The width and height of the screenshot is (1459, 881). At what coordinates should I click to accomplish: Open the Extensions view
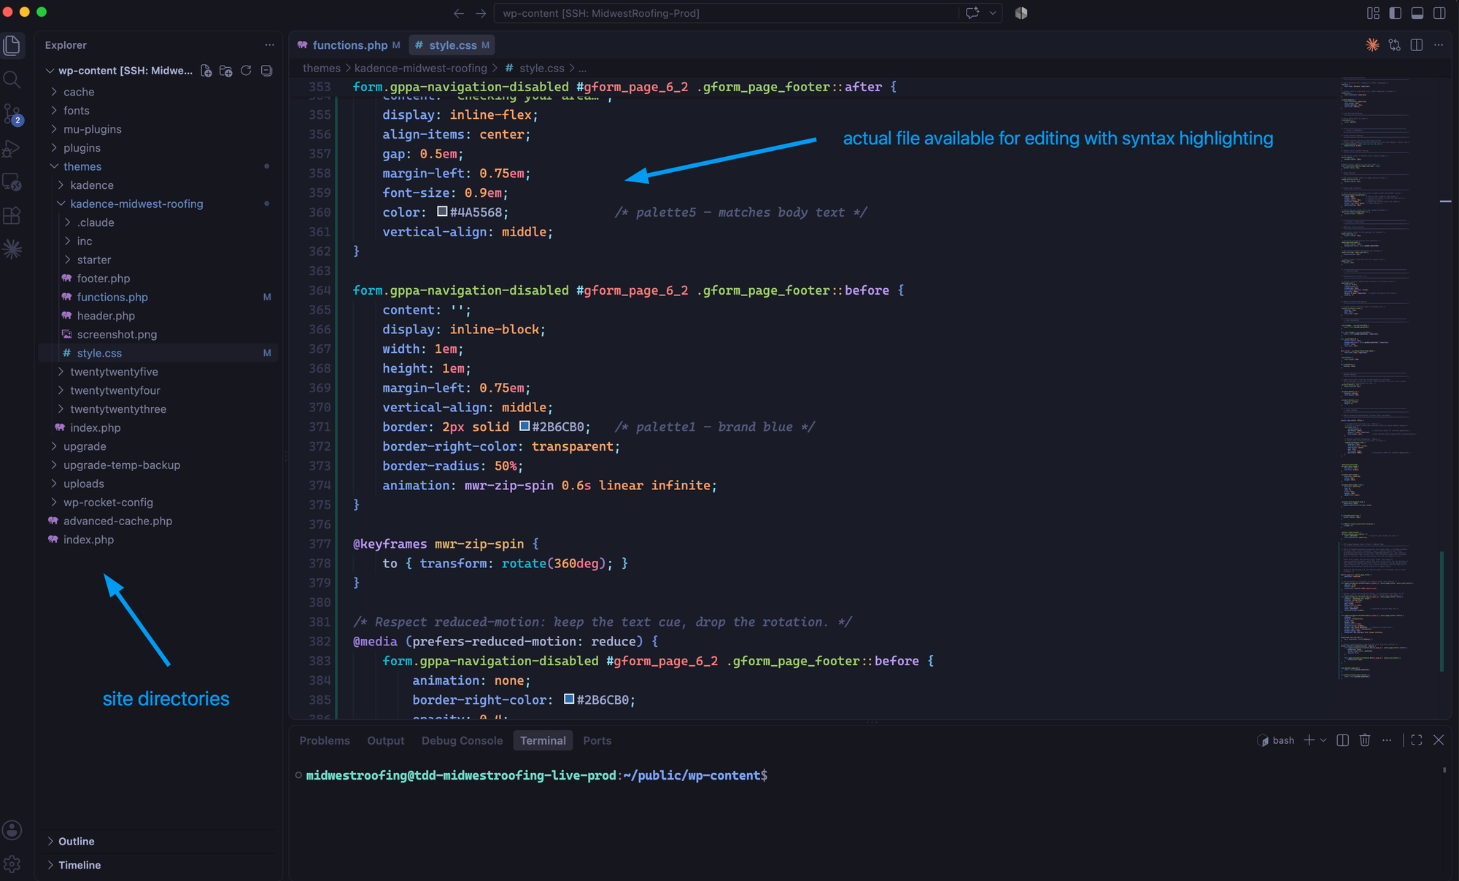tap(12, 216)
